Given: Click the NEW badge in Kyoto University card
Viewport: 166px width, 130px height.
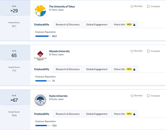Looking at the screenshot, I should pyautogui.click(x=129, y=114).
